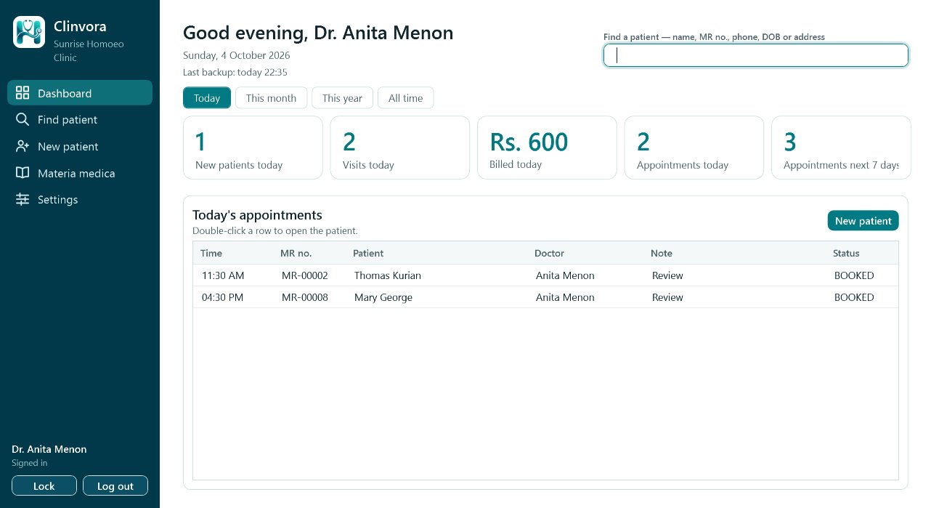Open Dashboard in the sidebar
Screen dimensions: 931x508
pos(80,93)
